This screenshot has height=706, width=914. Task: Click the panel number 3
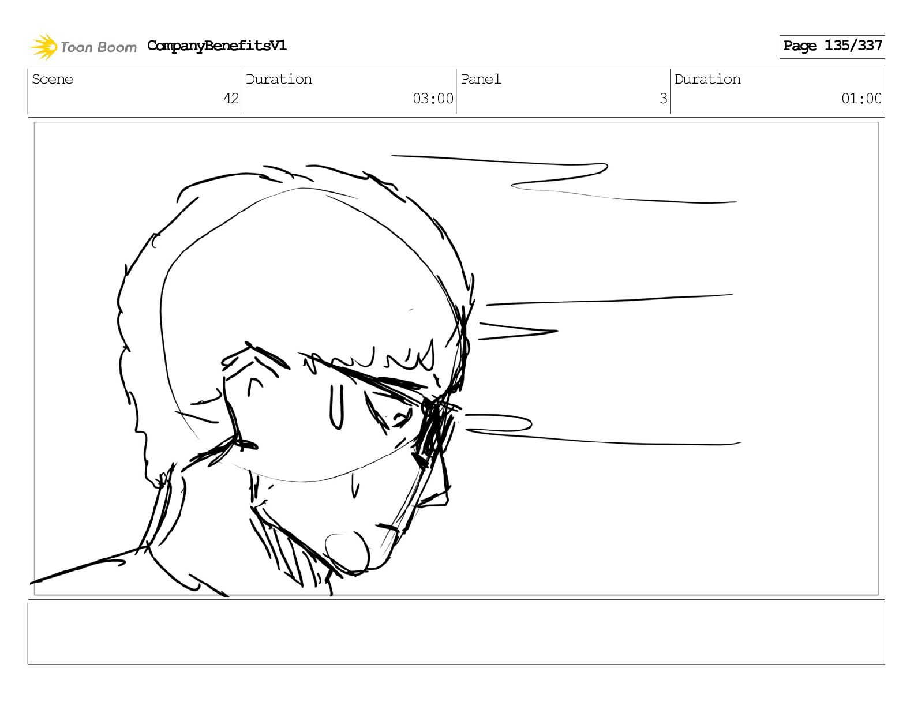click(x=664, y=99)
